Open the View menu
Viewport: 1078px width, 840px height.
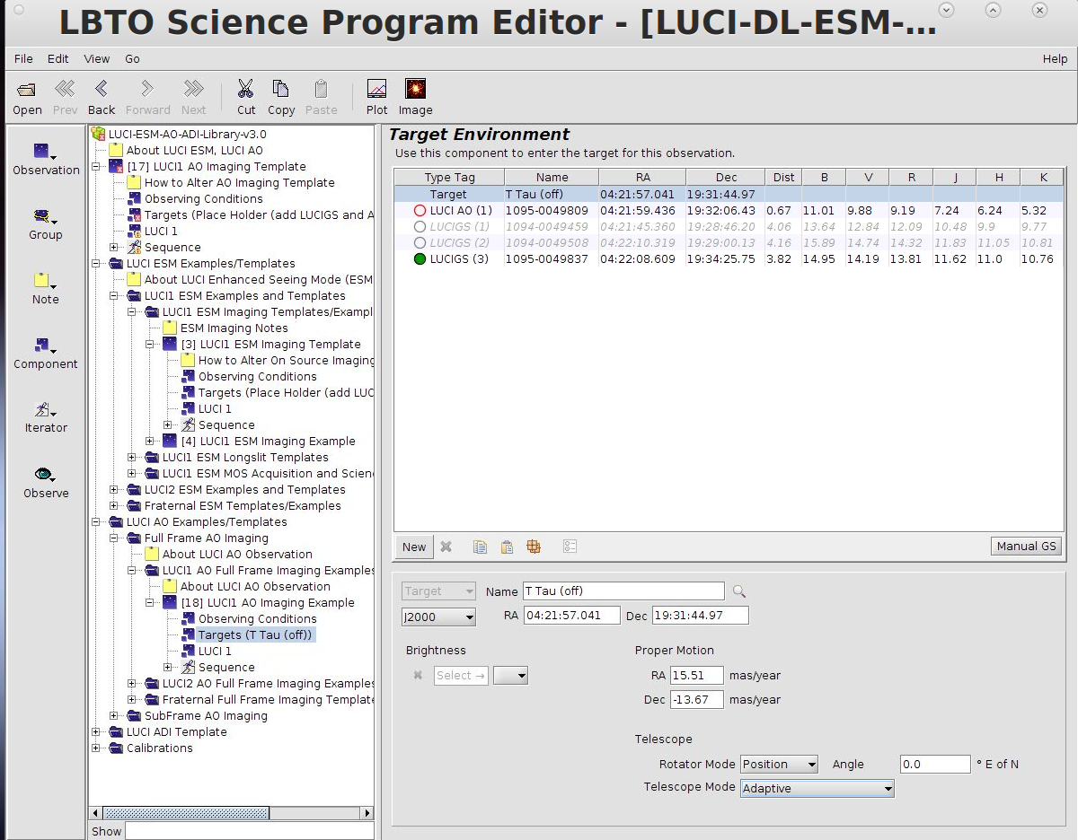point(97,58)
